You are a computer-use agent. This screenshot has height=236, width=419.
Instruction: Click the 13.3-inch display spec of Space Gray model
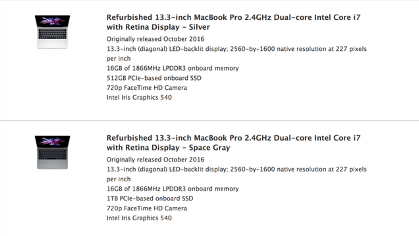pyautogui.click(x=236, y=169)
